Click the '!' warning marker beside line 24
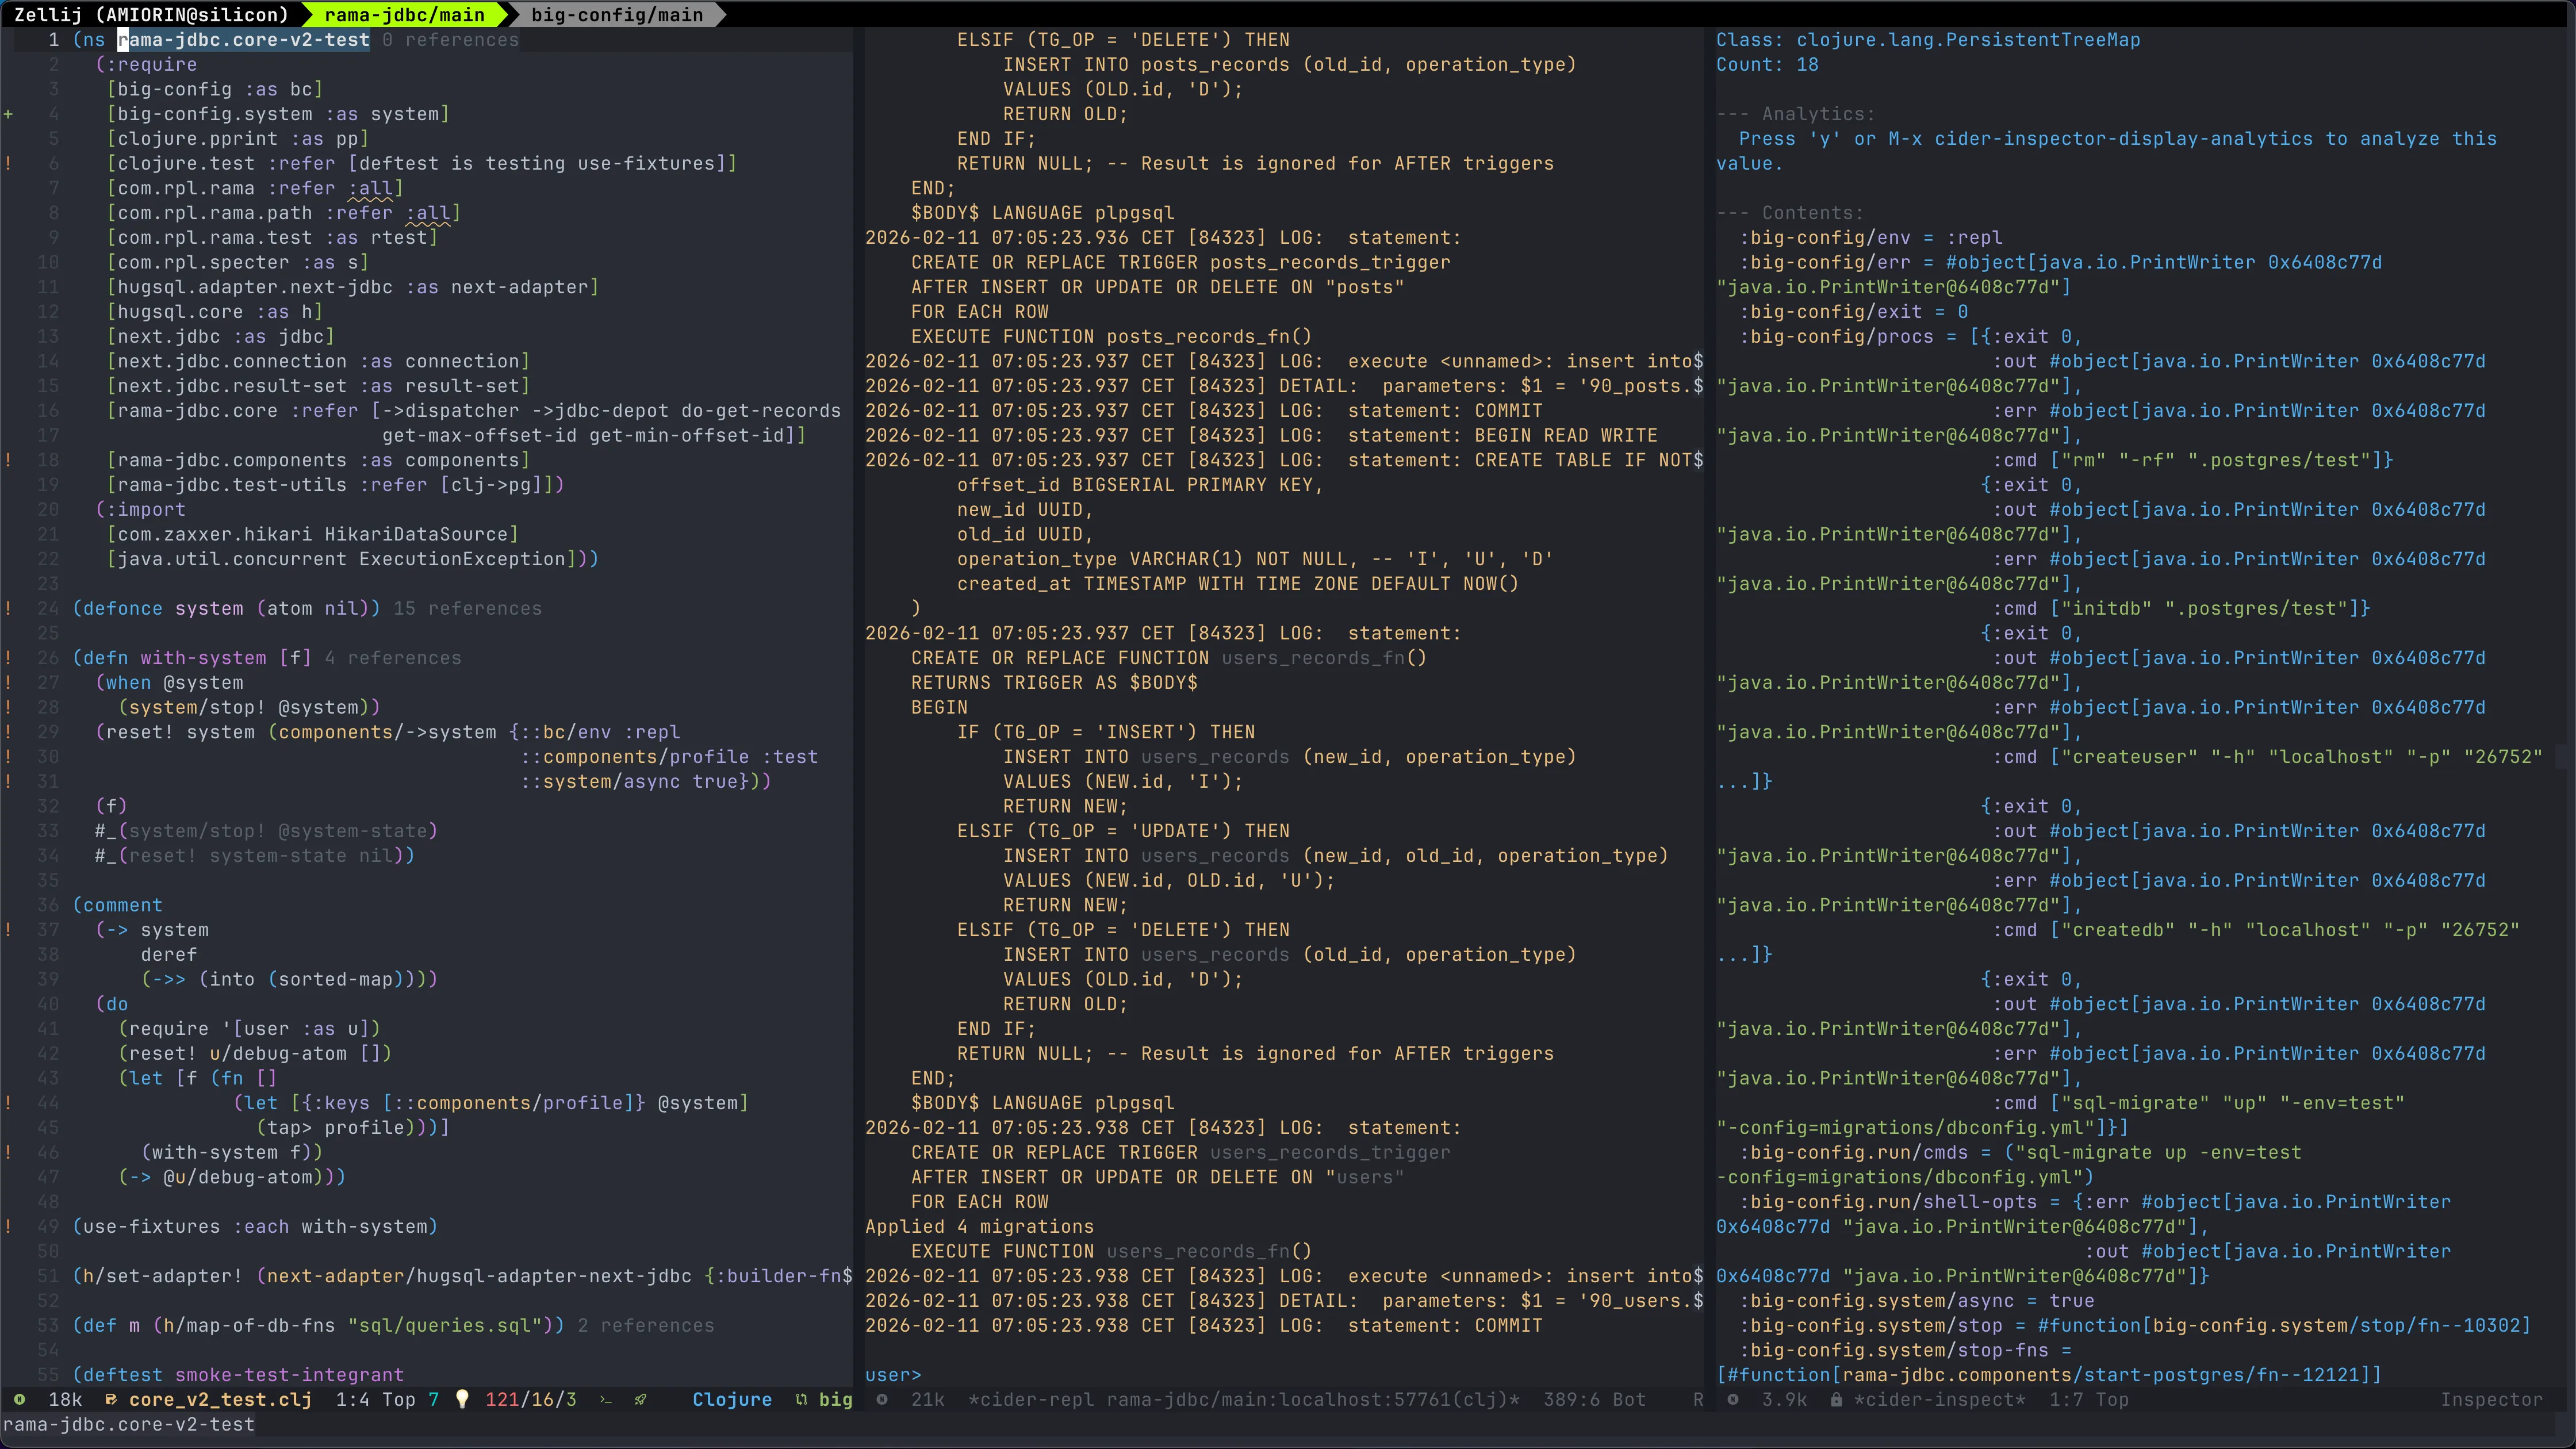The height and width of the screenshot is (1449, 2576). click(x=9, y=608)
